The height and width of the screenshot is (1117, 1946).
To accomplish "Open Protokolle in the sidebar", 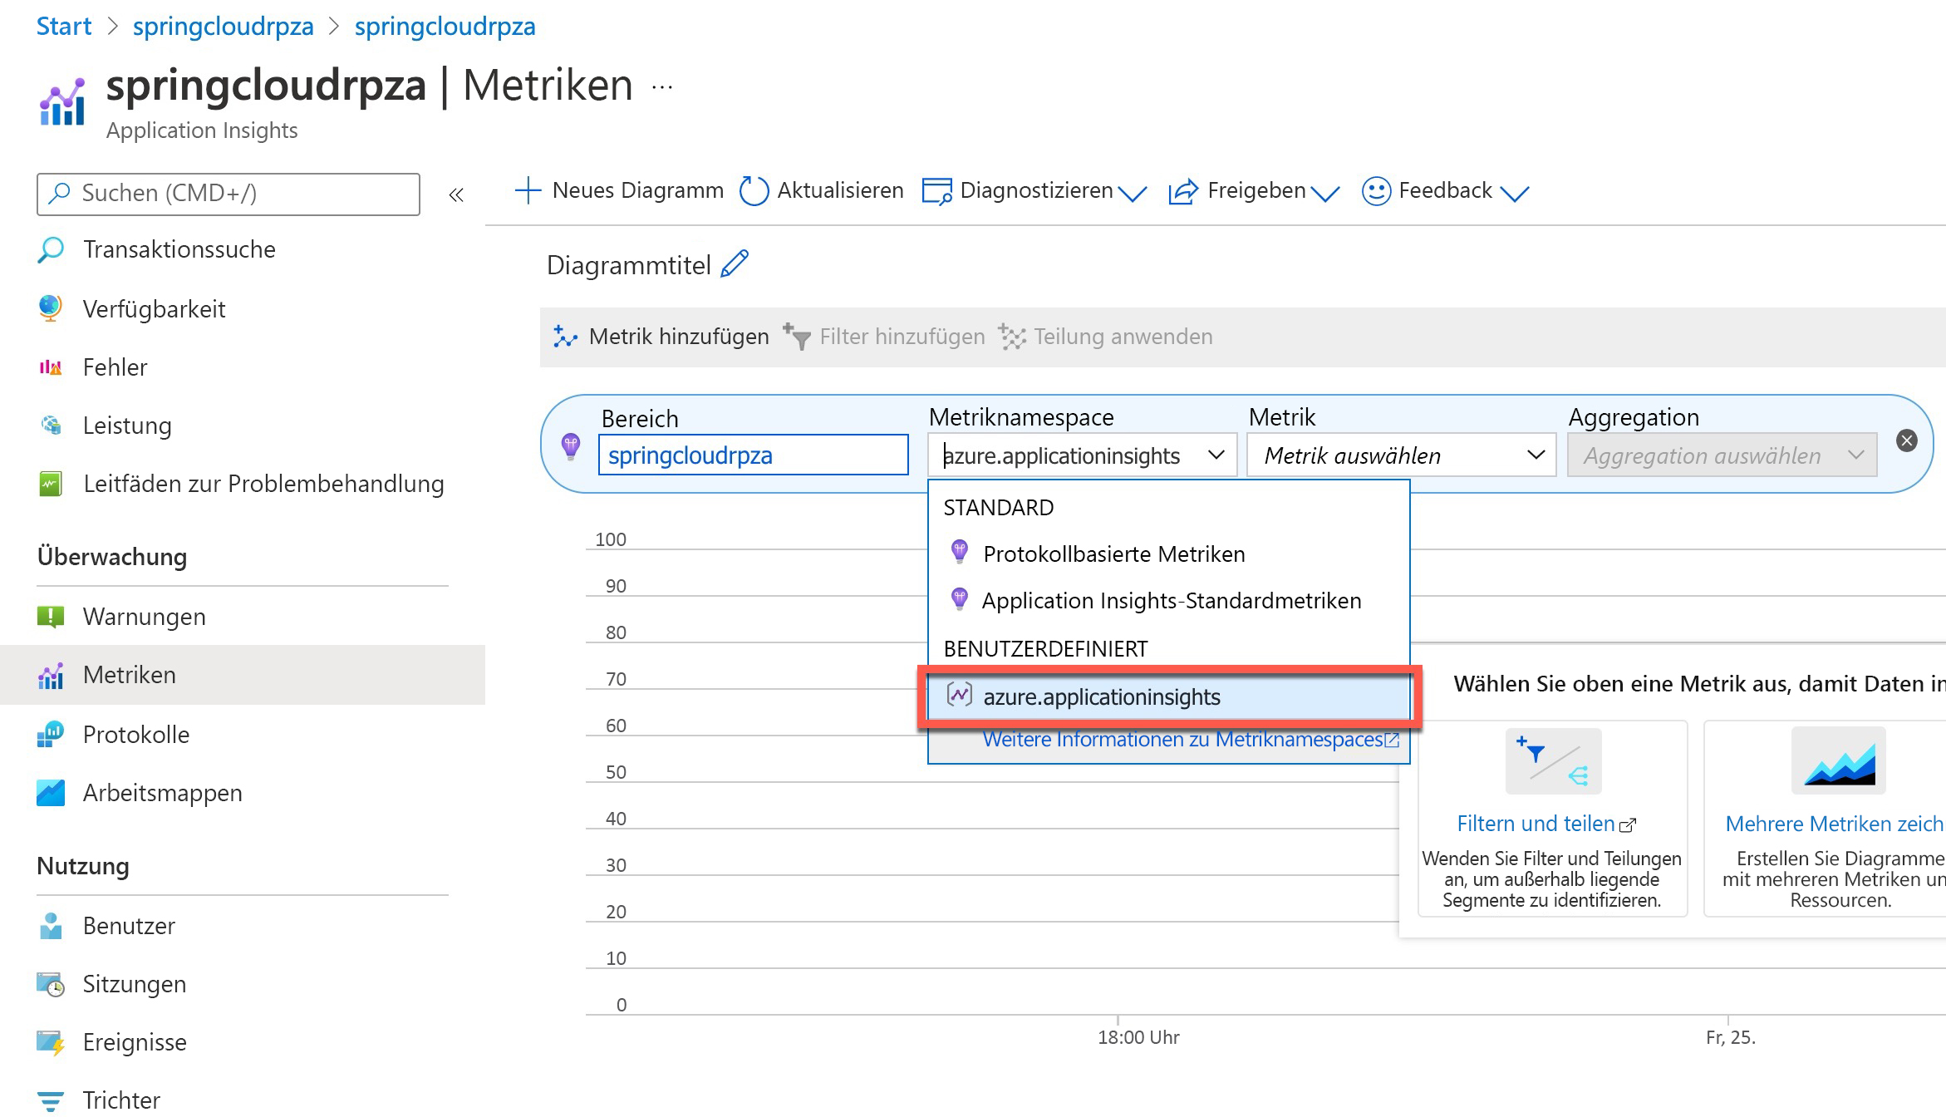I will pyautogui.click(x=136, y=735).
